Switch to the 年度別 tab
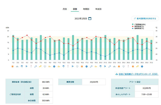This screenshot has height=105, width=161. pyautogui.click(x=98, y=9)
